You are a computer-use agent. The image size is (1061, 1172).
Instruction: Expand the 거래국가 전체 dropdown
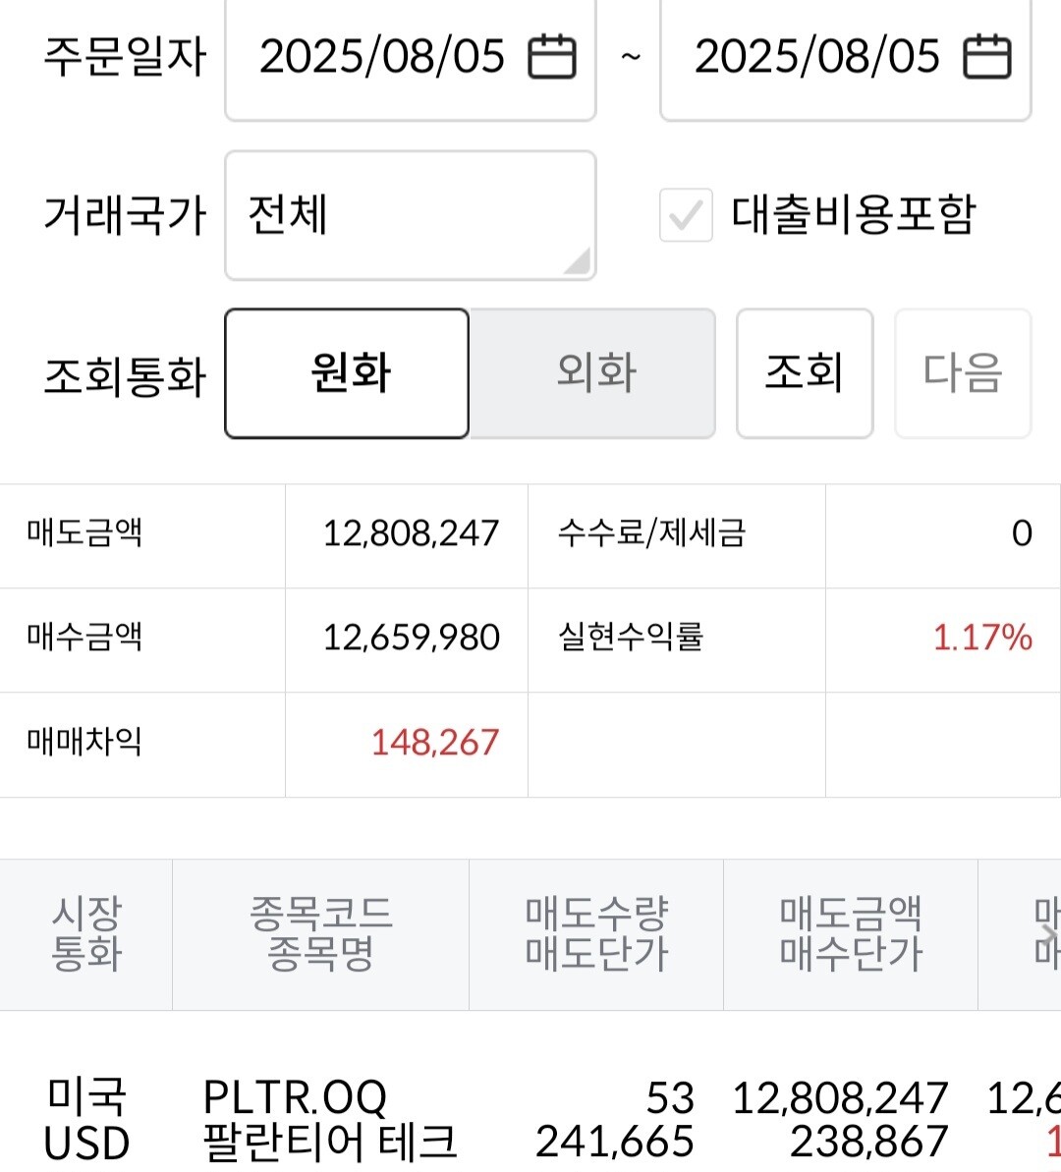tap(410, 215)
